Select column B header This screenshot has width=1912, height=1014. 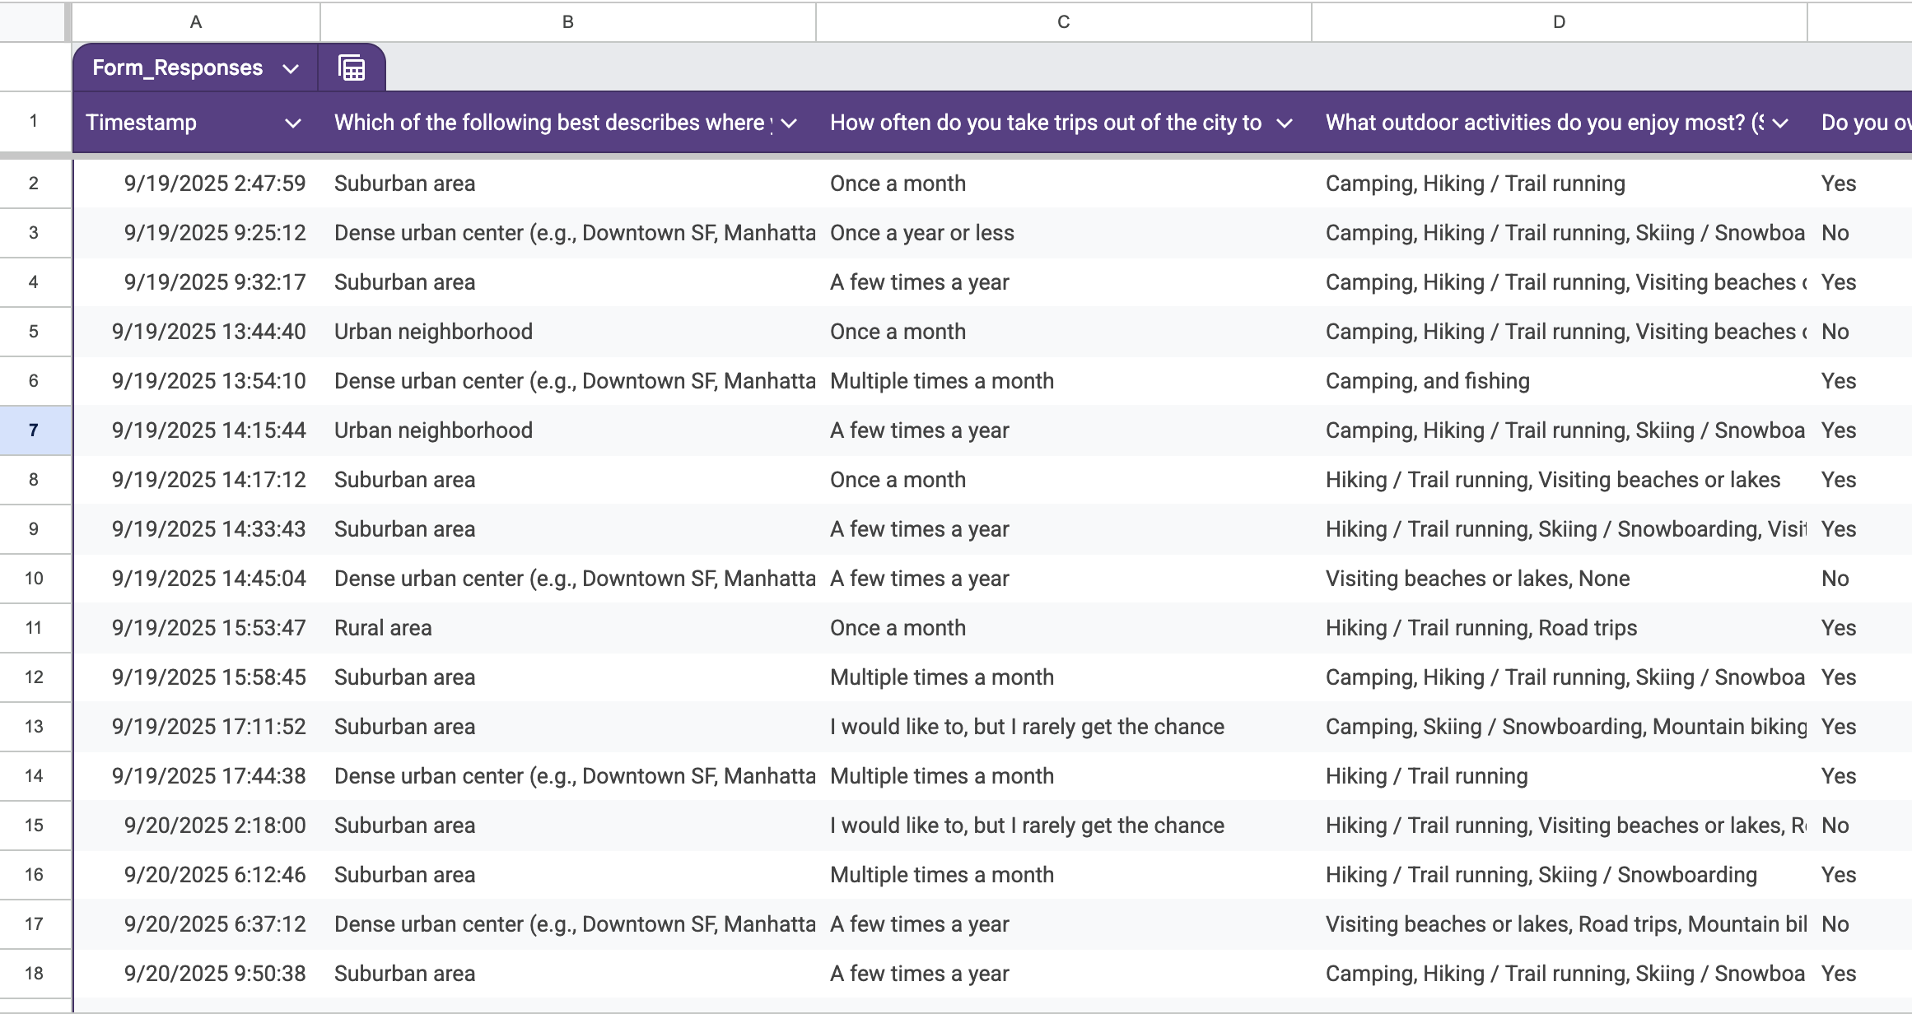click(568, 22)
